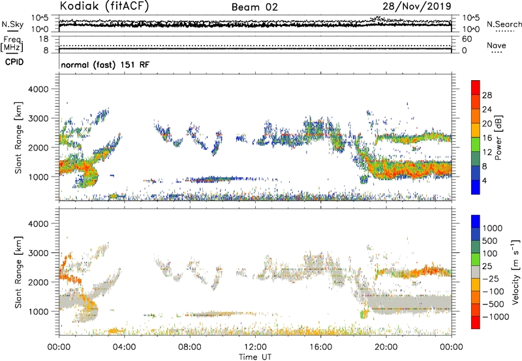Click velocity scale value '-25'
This screenshot has width=522, height=361.
click(x=491, y=278)
